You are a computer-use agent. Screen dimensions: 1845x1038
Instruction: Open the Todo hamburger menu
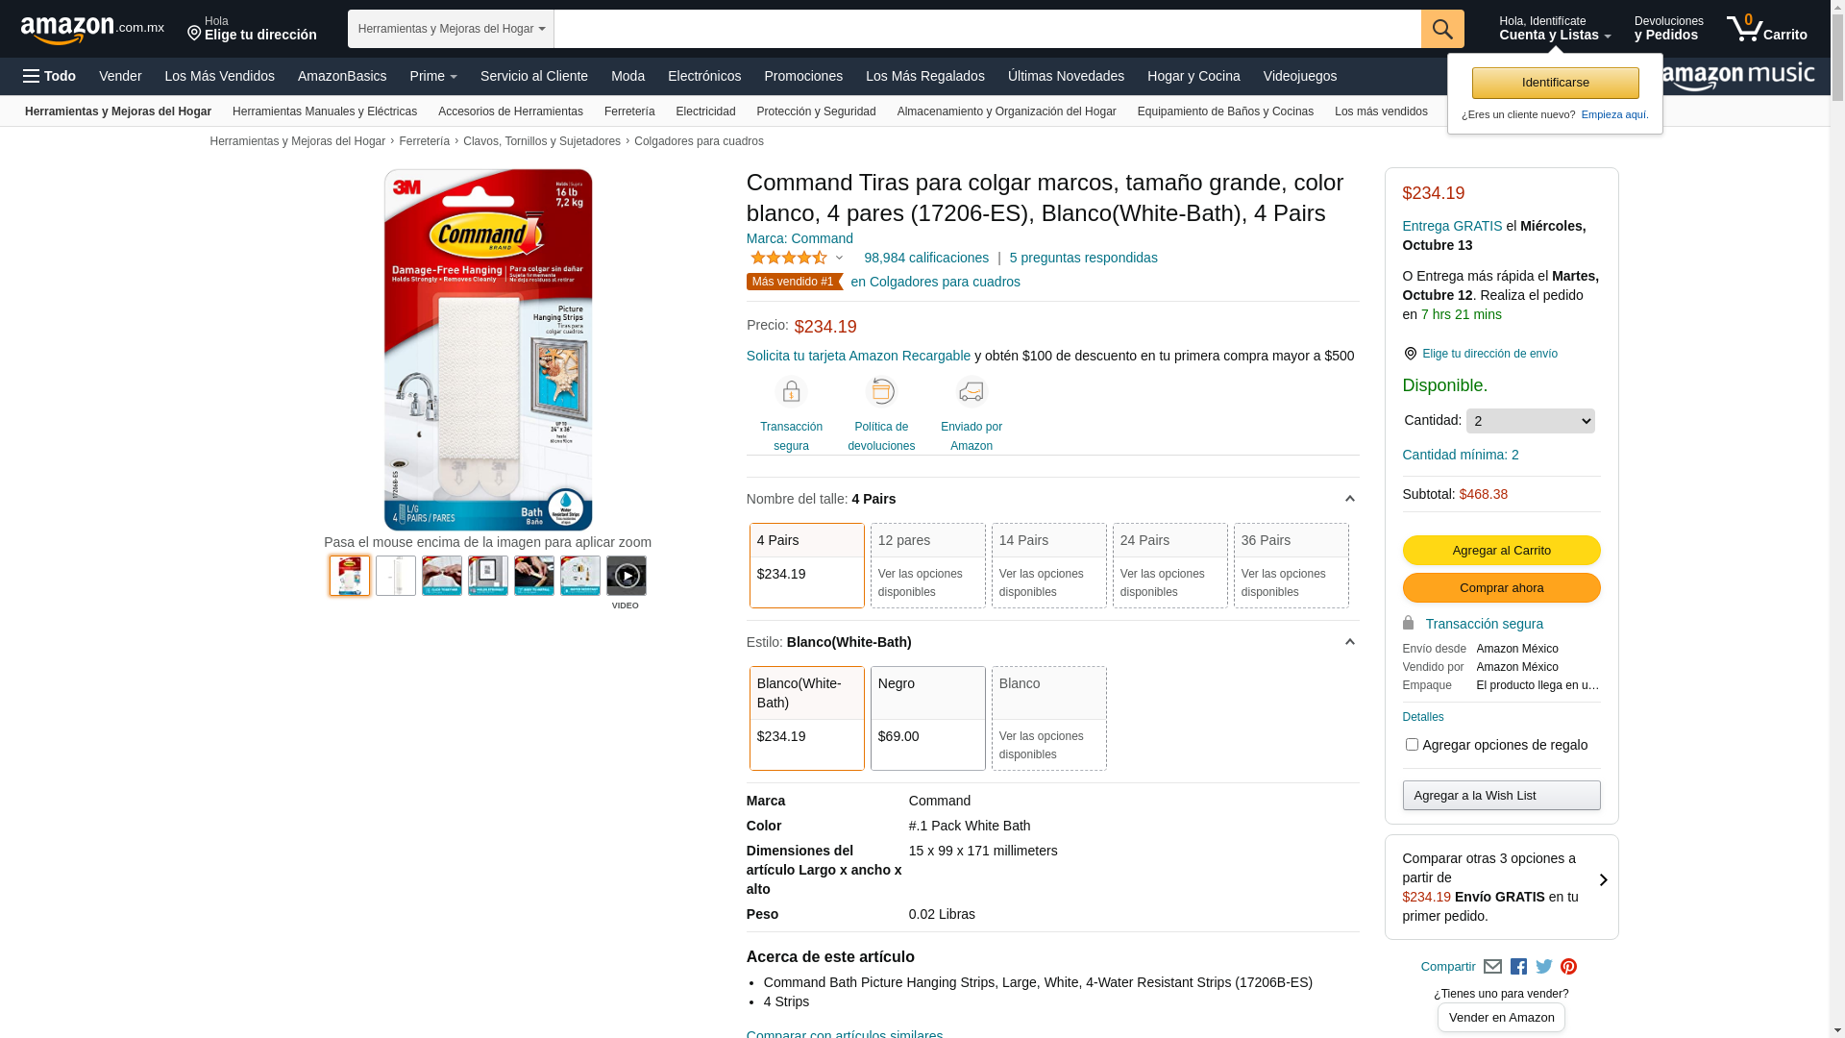click(49, 76)
